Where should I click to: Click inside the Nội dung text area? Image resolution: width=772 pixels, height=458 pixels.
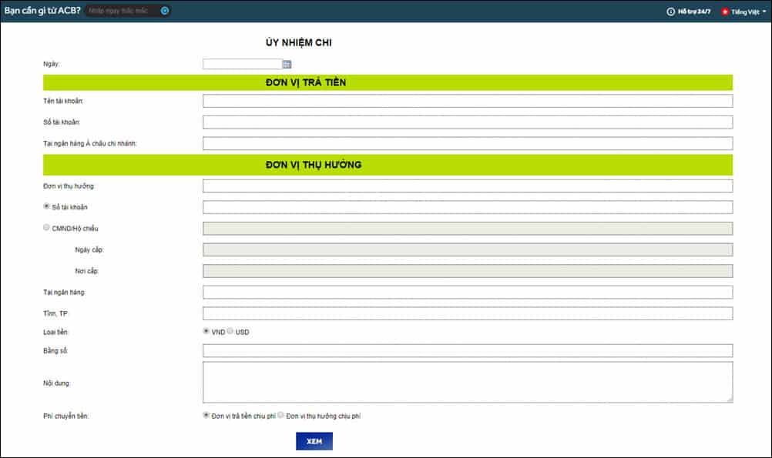click(467, 382)
